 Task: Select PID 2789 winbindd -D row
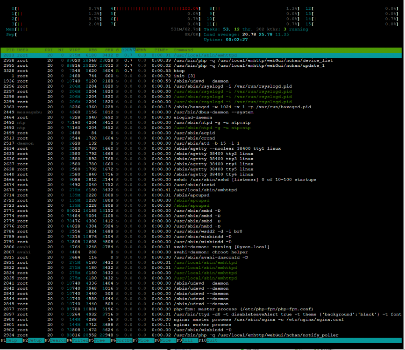click(x=201, y=237)
